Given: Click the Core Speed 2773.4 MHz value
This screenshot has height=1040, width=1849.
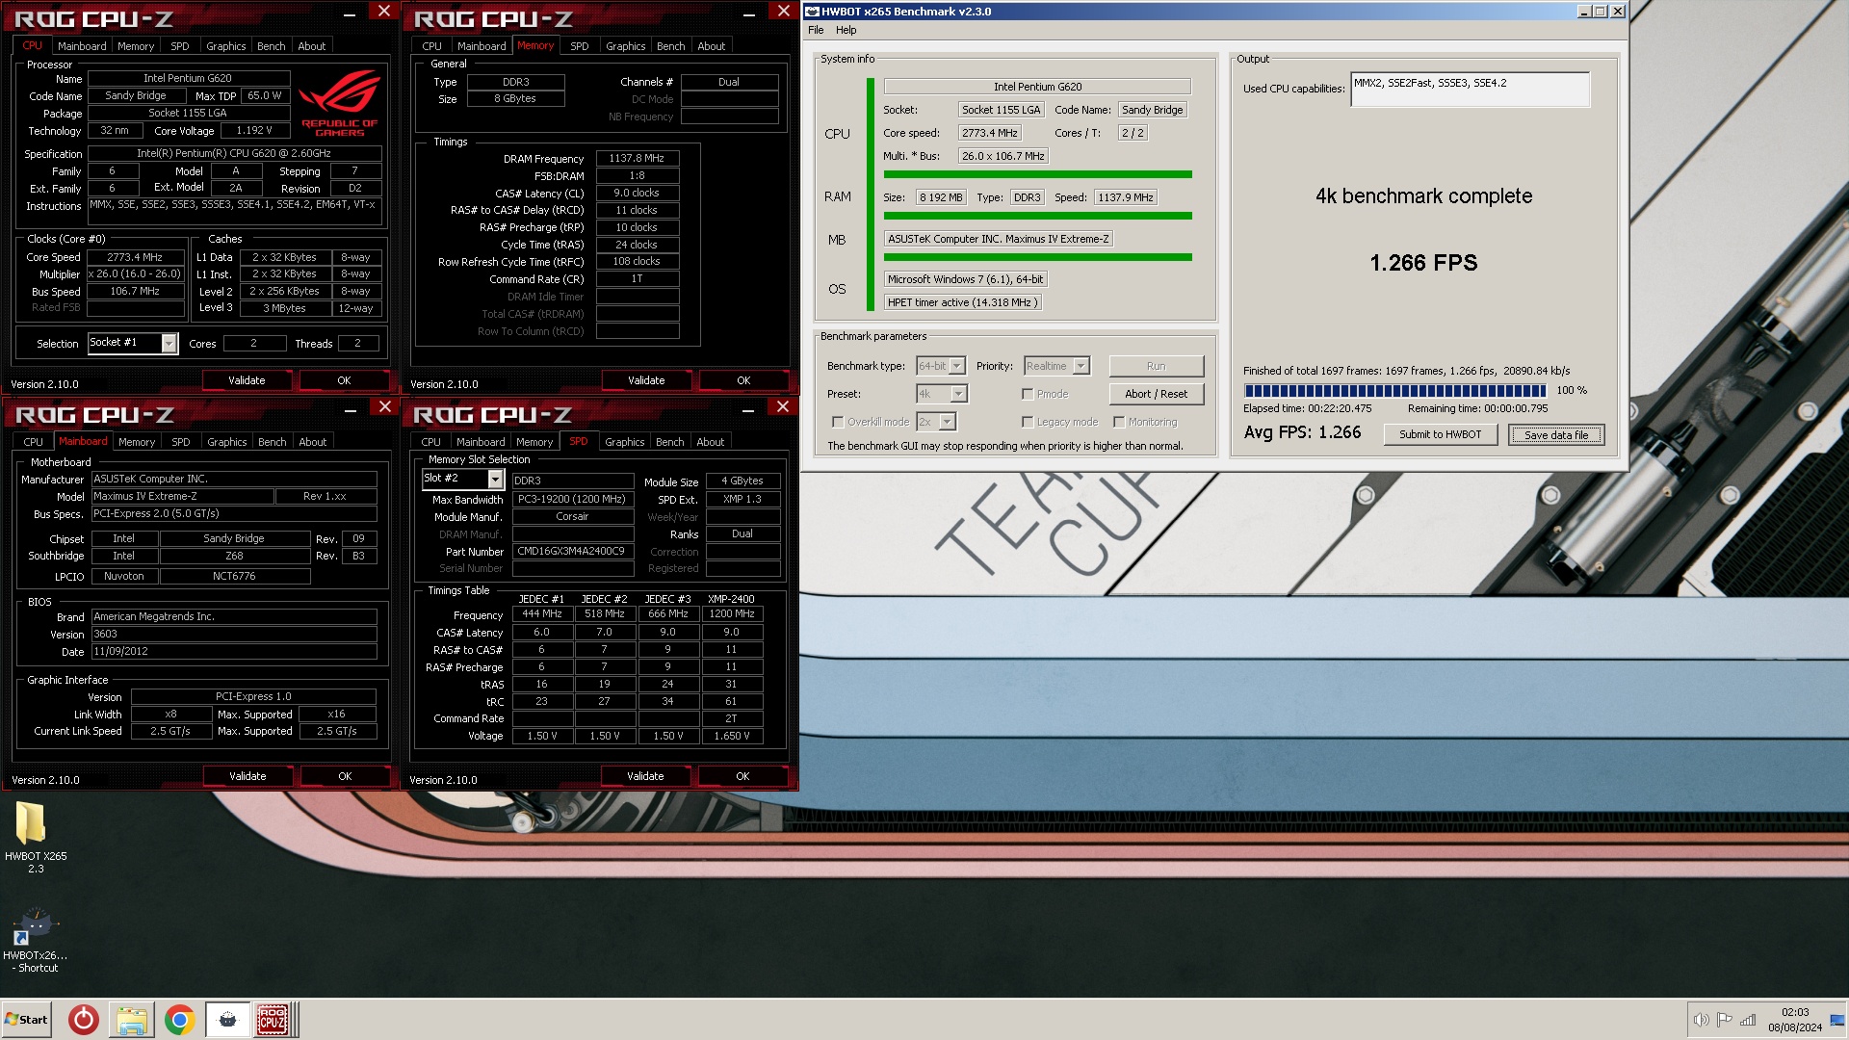Looking at the screenshot, I should pos(135,257).
